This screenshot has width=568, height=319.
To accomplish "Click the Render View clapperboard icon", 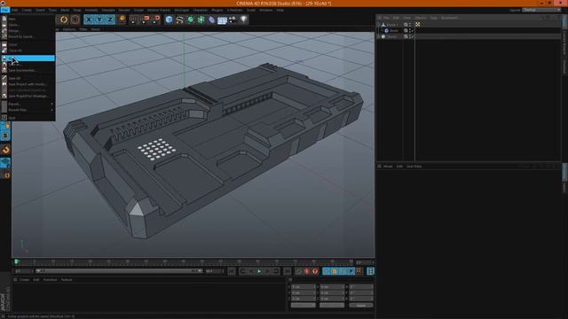I will tap(134, 19).
